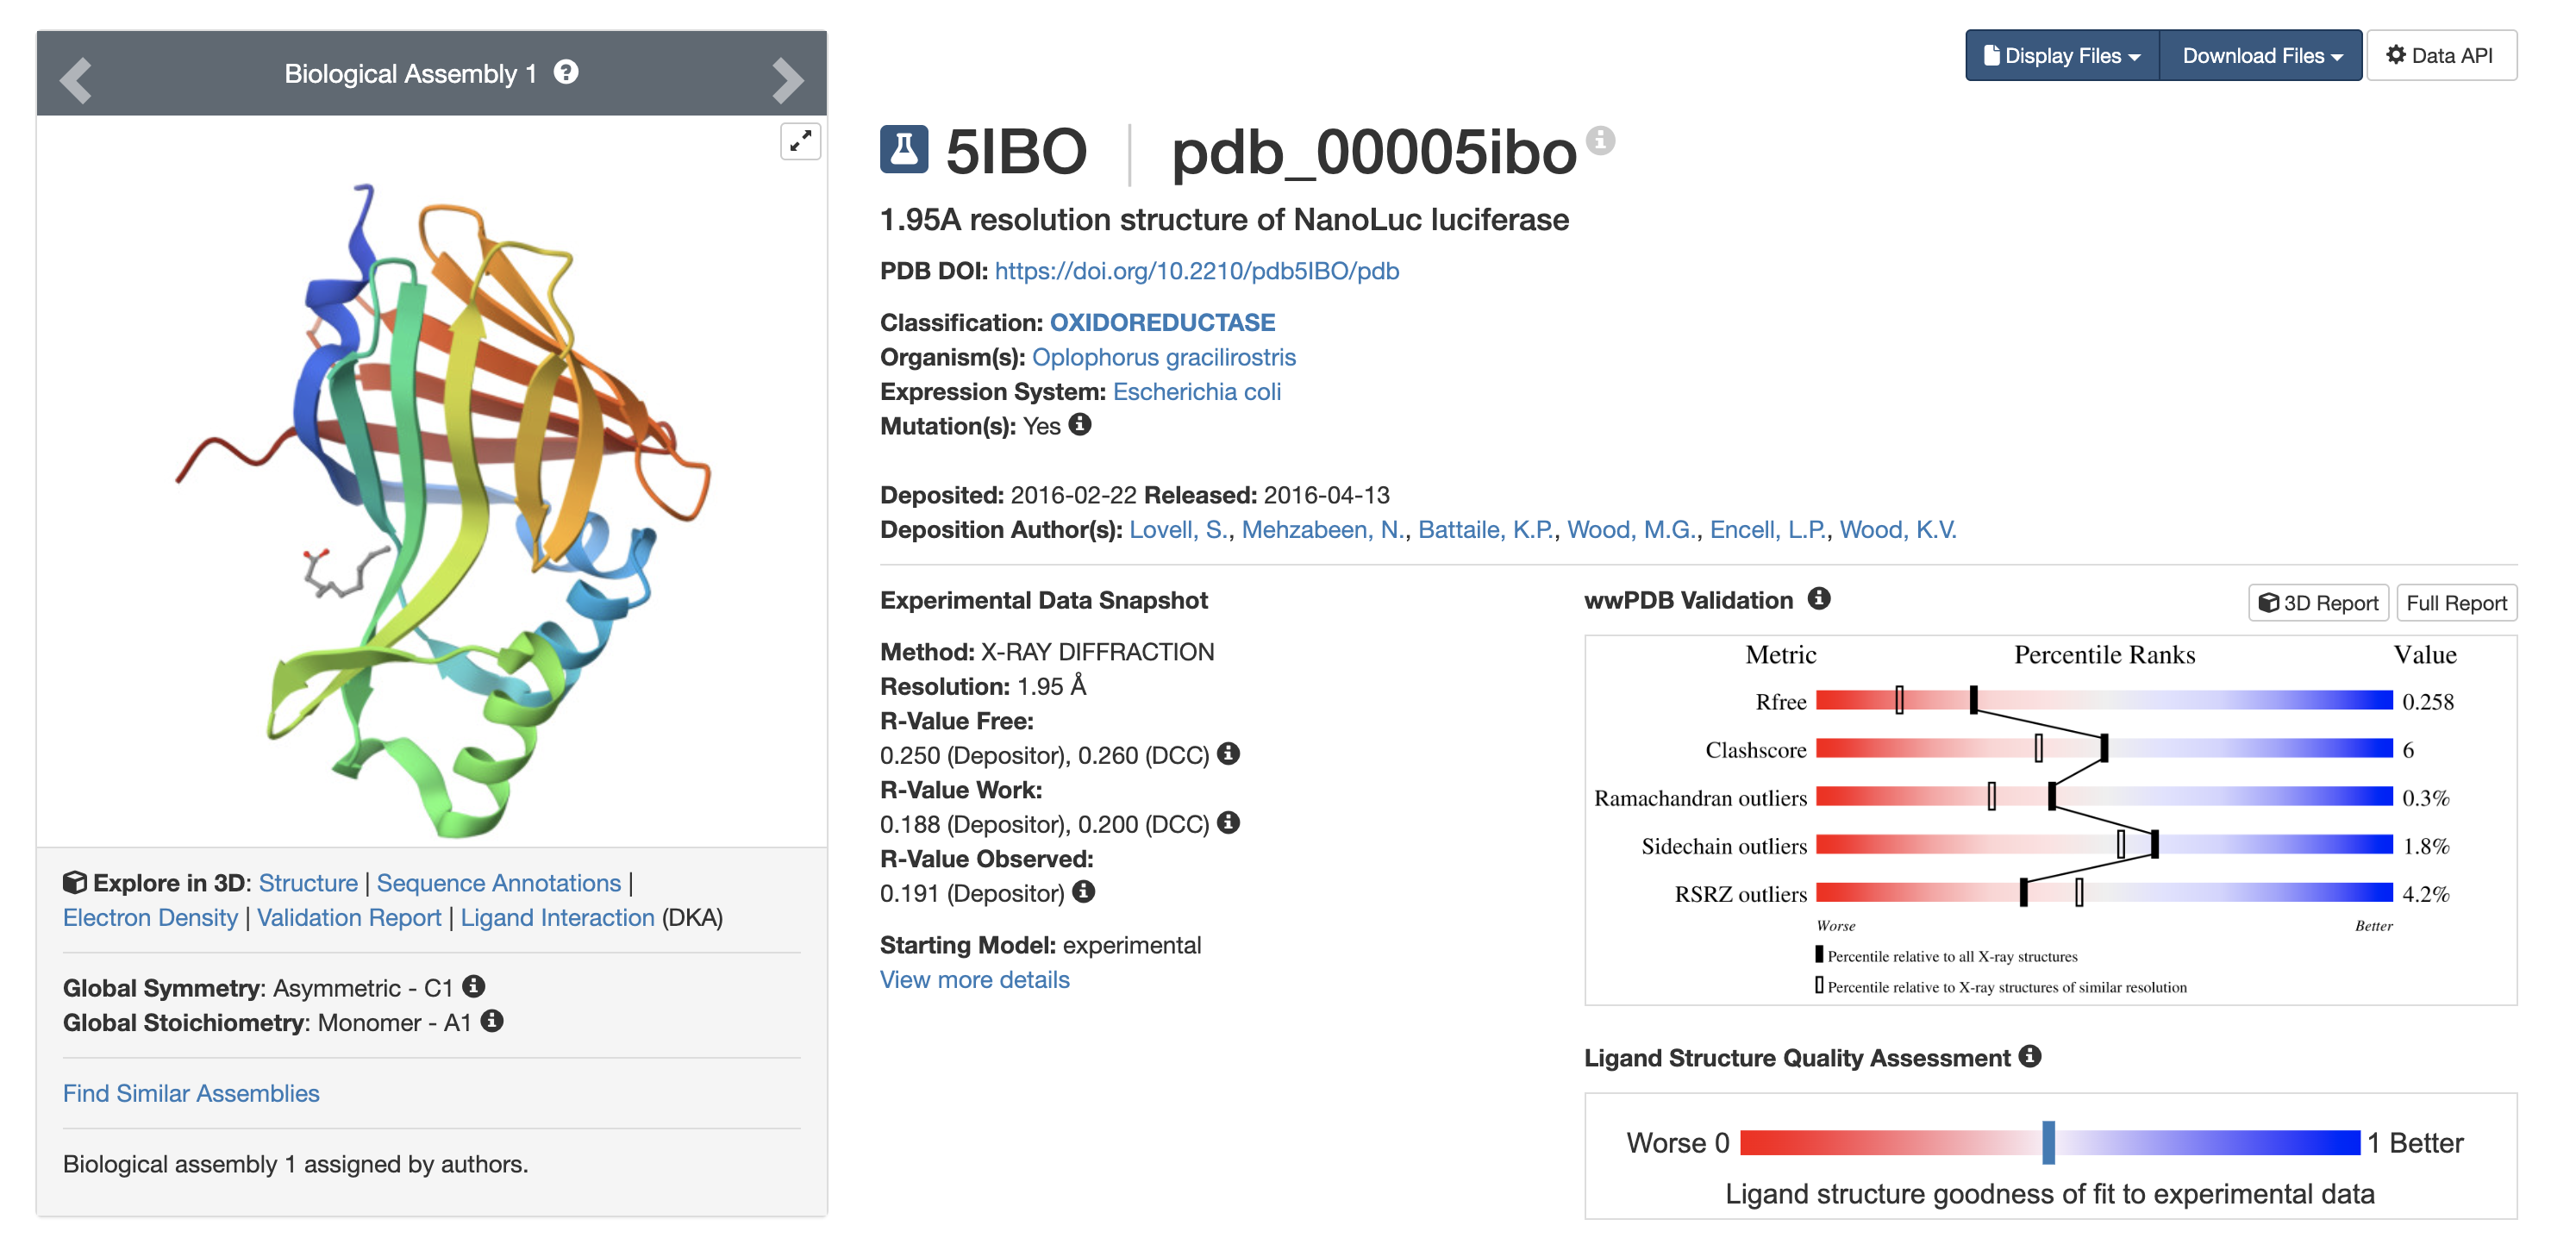The image size is (2576, 1238).
Task: Open info icon for R-Value Free
Action: 1229,753
